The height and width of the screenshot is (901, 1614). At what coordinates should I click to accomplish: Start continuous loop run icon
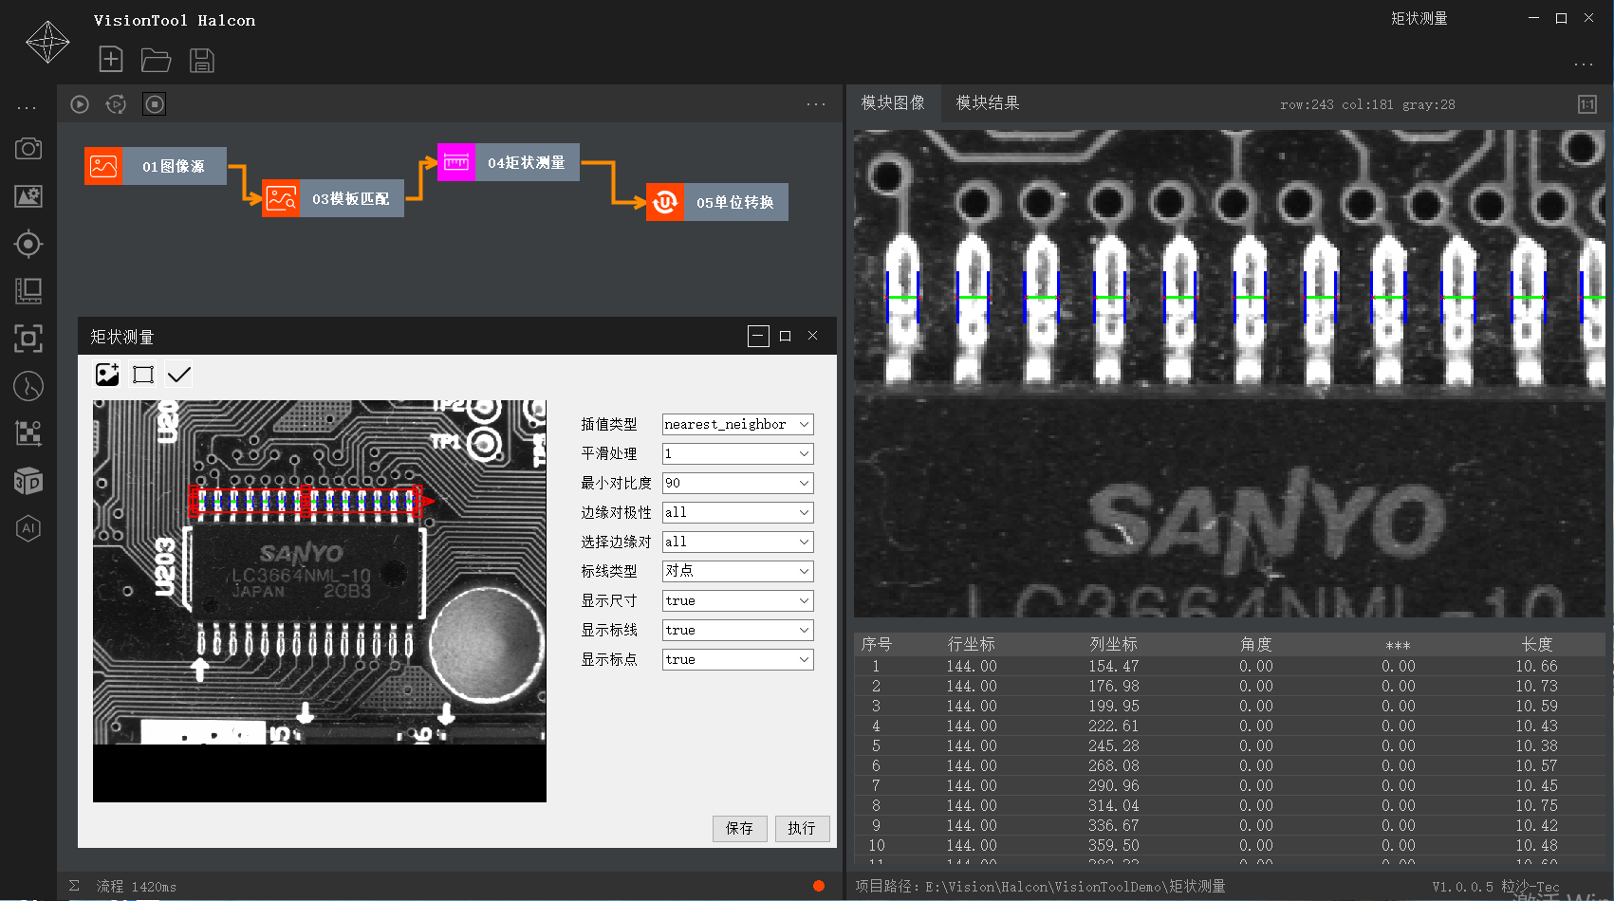(116, 104)
